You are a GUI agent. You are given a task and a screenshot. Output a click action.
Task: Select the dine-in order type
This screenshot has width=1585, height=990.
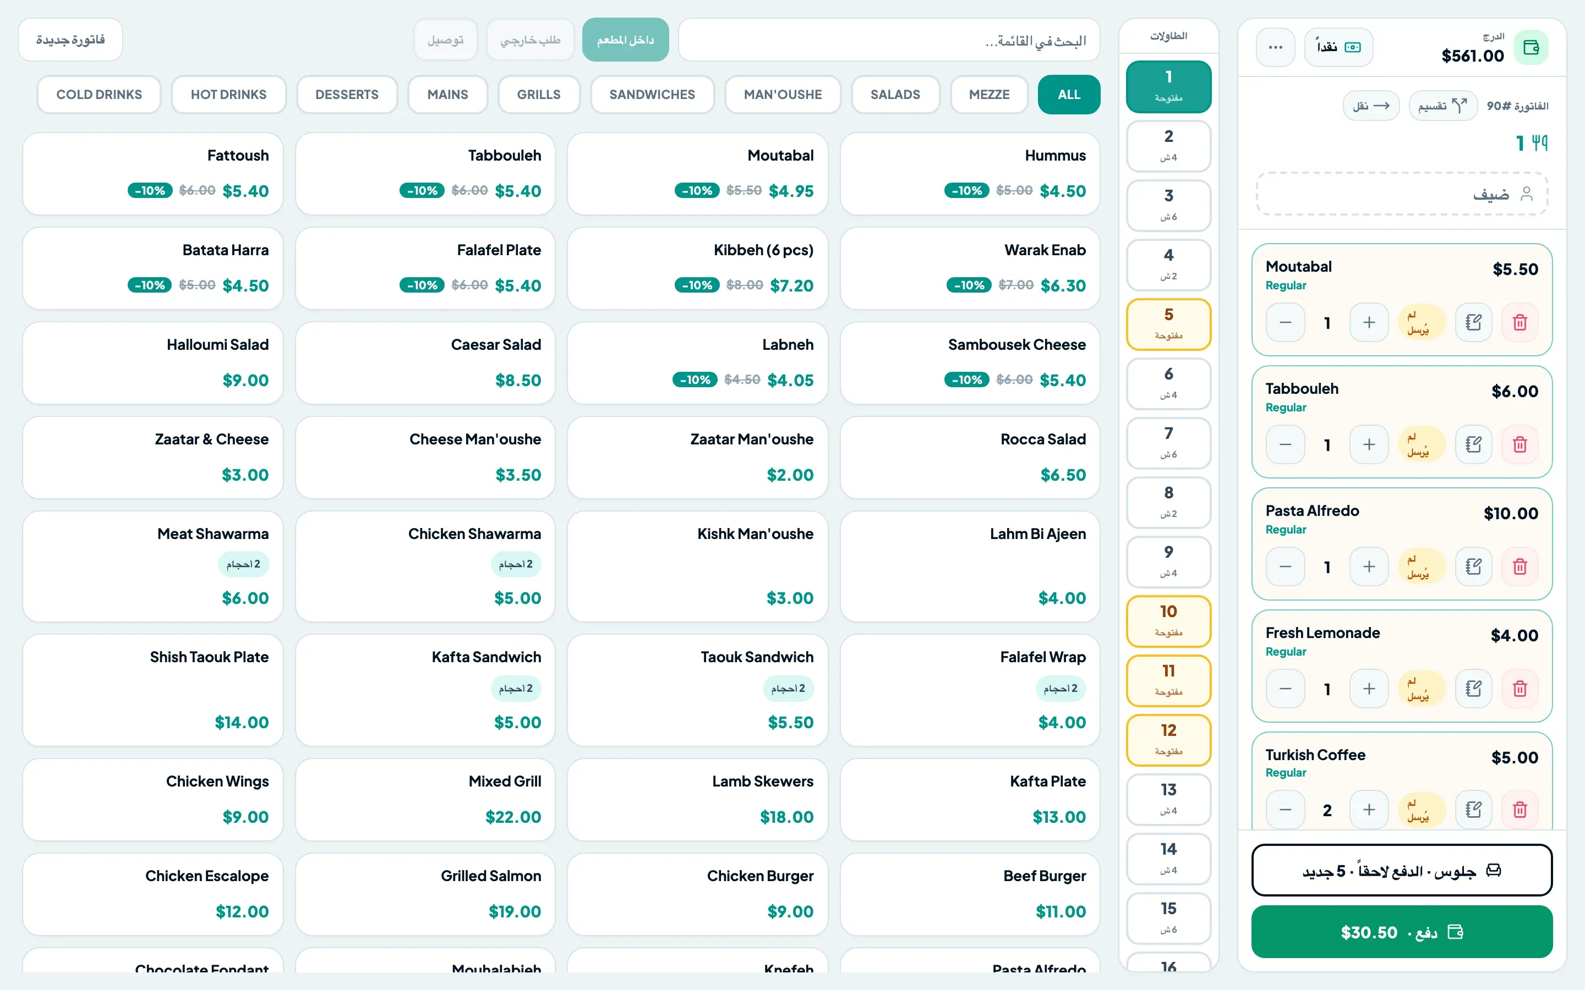625,40
